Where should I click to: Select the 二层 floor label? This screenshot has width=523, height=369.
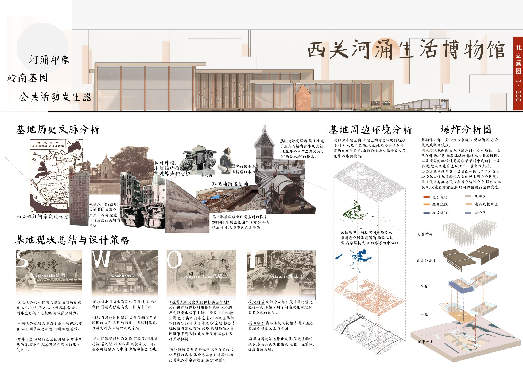[424, 286]
